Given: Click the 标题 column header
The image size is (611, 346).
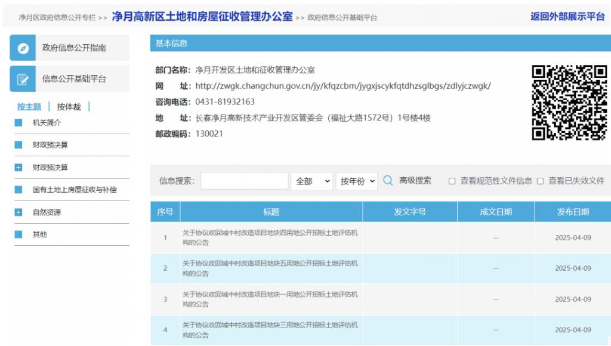Looking at the screenshot, I should click(x=271, y=212).
